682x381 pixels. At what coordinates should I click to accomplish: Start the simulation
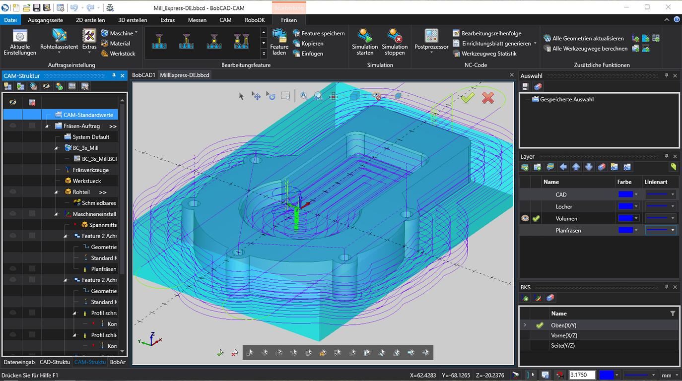(x=365, y=42)
